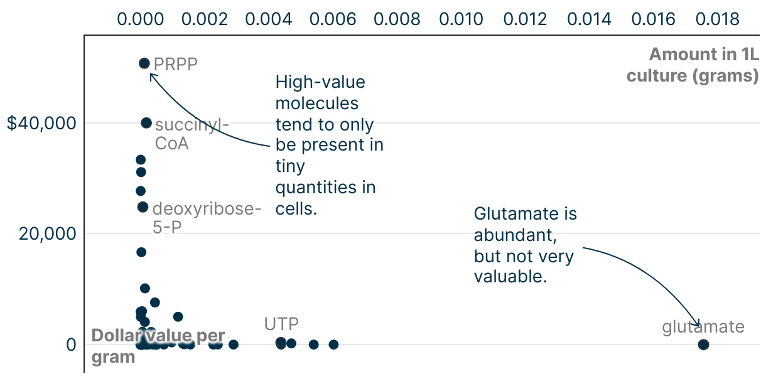Click the 0.004 x-axis tick label
Viewport: 766px width, 379px height.
pos(268,19)
